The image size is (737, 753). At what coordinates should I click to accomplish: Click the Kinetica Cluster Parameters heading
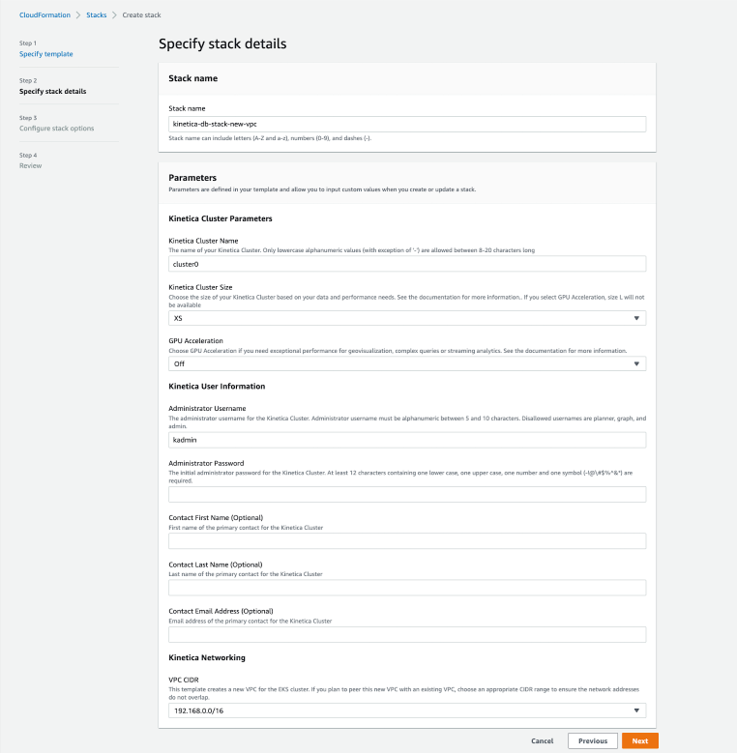pos(221,218)
